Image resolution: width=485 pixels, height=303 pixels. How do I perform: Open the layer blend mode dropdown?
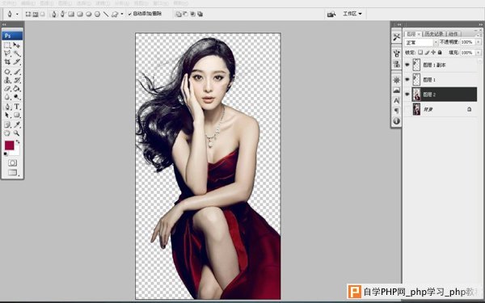[x=420, y=42]
